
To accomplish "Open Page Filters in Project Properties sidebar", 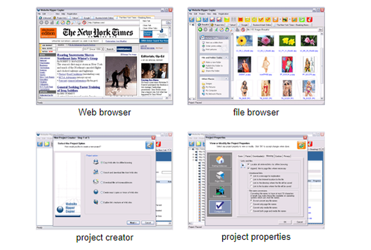I will point(220,177).
